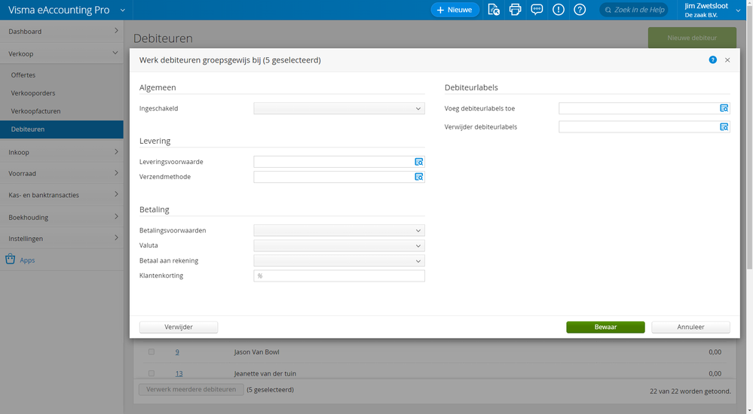Click the printer icon in top bar
The width and height of the screenshot is (753, 414).
[516, 10]
